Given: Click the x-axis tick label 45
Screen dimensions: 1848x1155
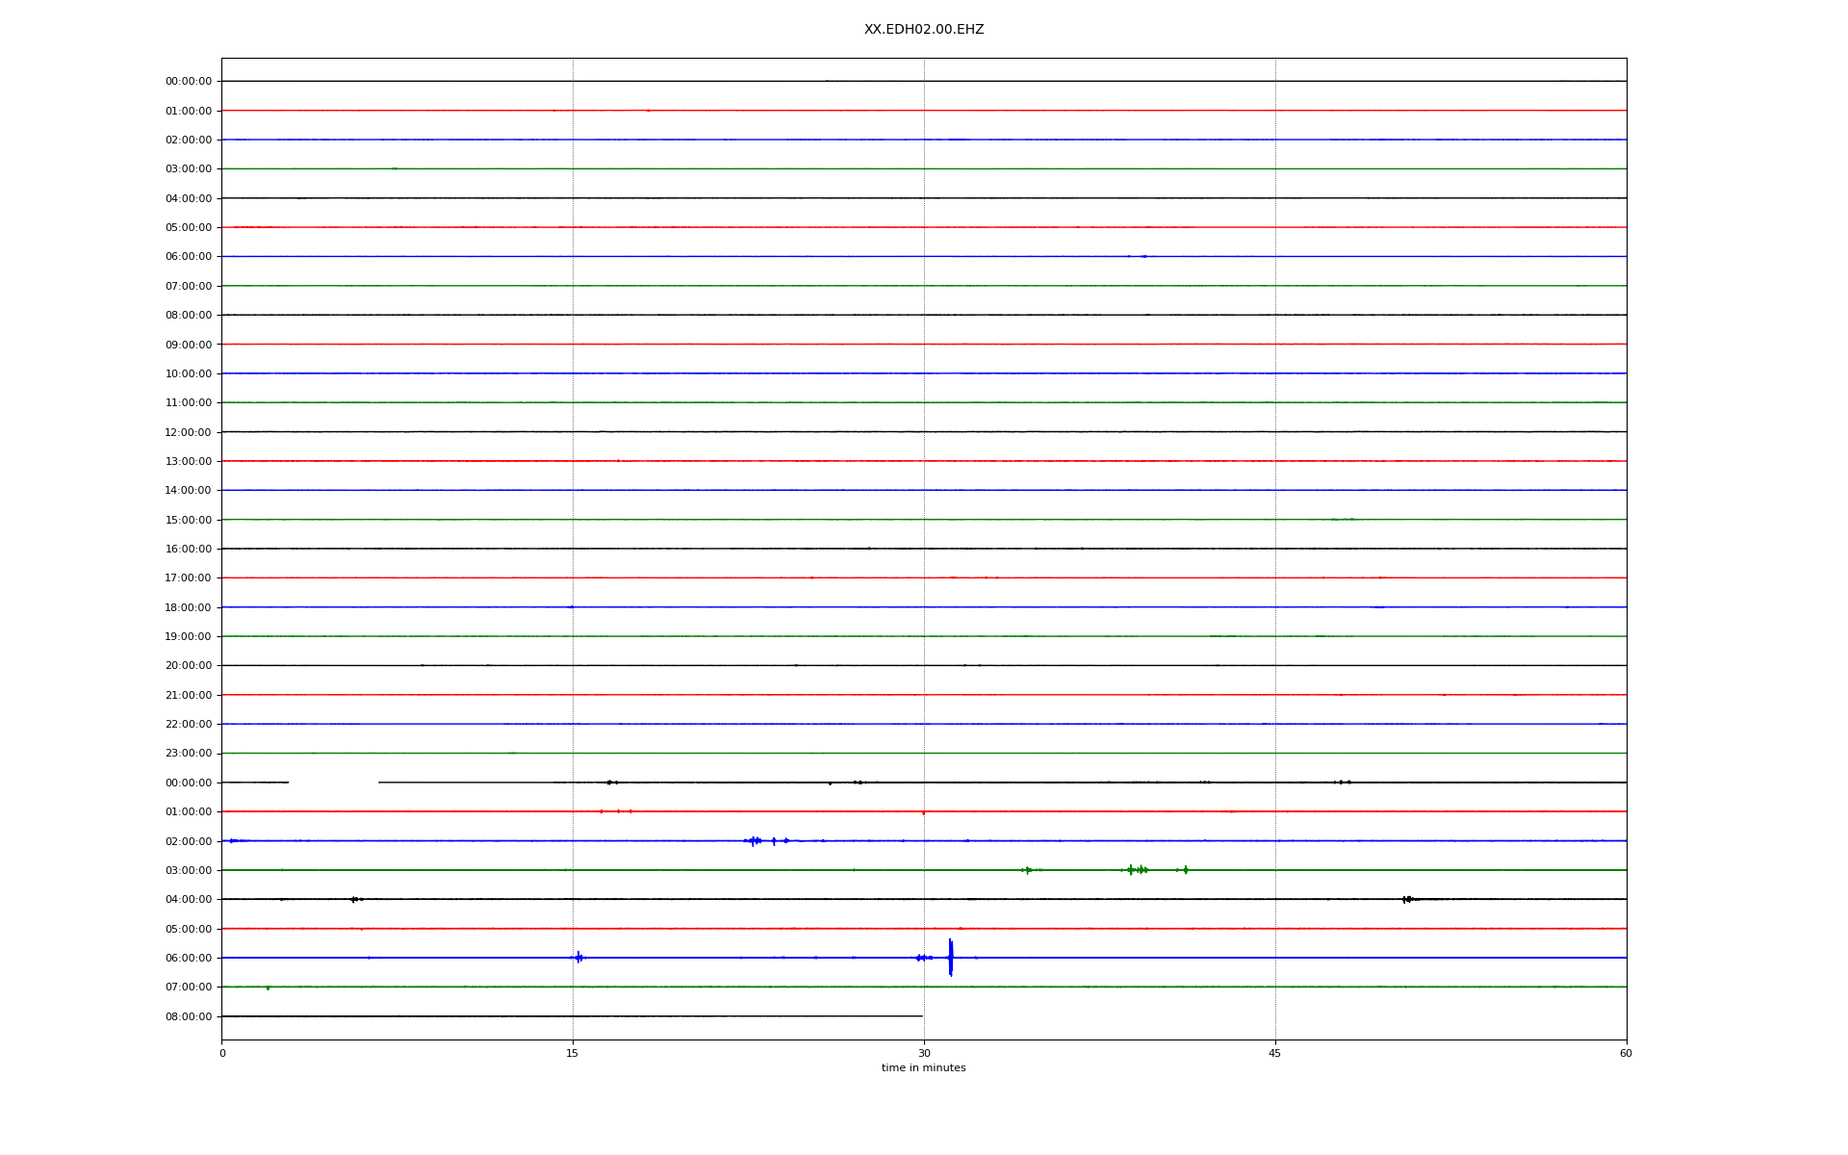Looking at the screenshot, I should click(x=1274, y=1053).
